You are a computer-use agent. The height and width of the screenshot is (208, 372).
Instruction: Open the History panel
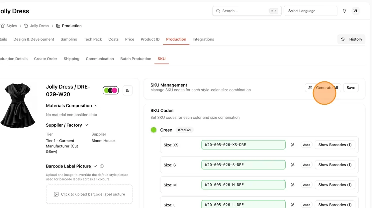tap(351, 39)
